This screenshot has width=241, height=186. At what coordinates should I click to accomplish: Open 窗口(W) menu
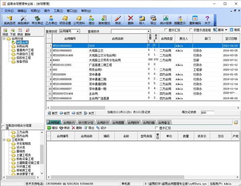coord(72,11)
